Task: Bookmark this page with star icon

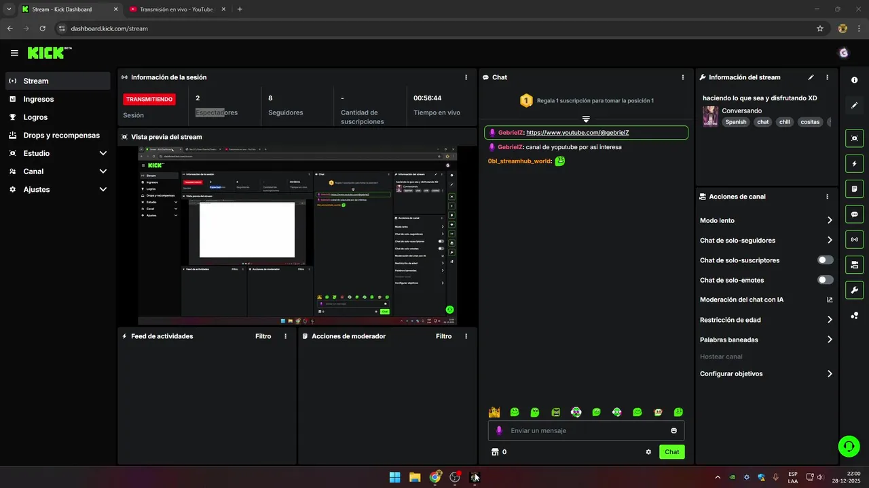Action: click(x=819, y=28)
